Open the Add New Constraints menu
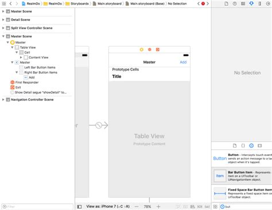Viewport: 272px width, 210px height. (200, 207)
